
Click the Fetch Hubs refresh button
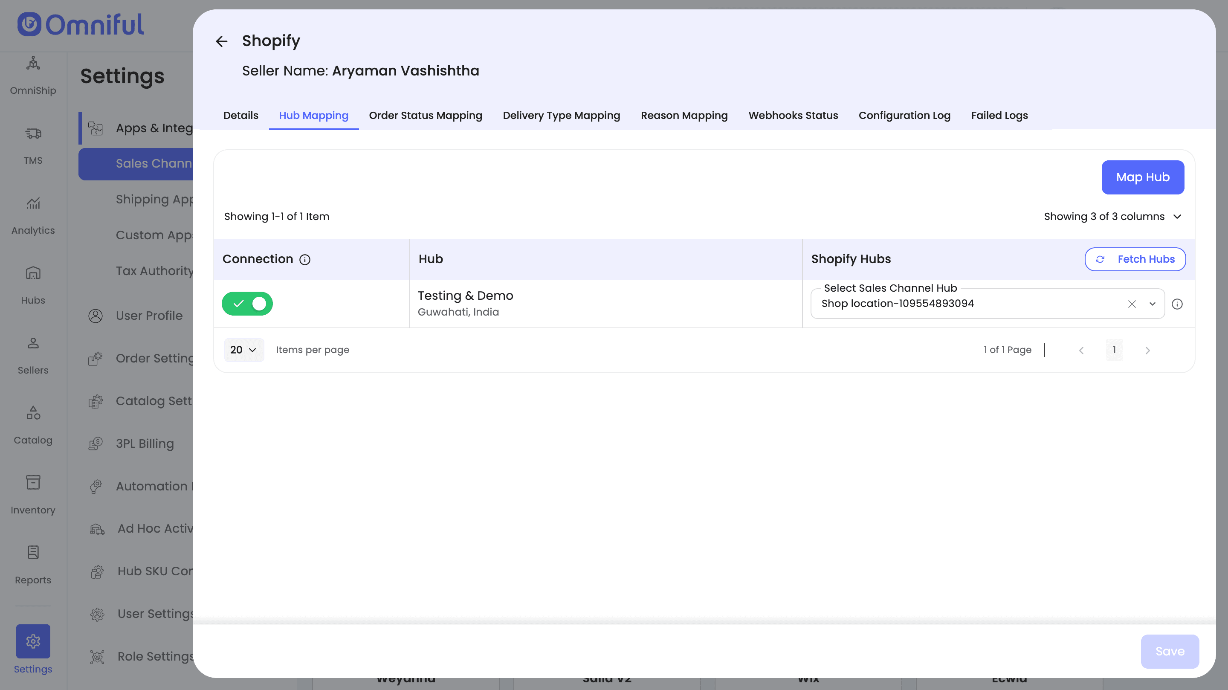pyautogui.click(x=1135, y=259)
